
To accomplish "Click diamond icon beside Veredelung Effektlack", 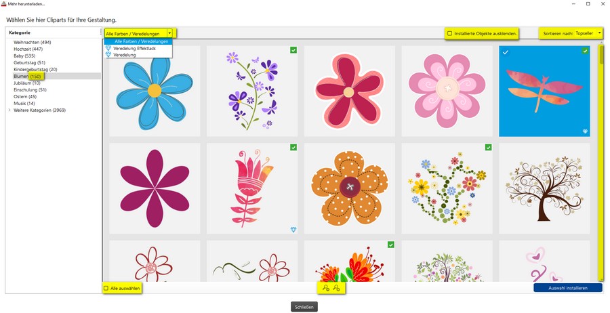I will pos(108,48).
